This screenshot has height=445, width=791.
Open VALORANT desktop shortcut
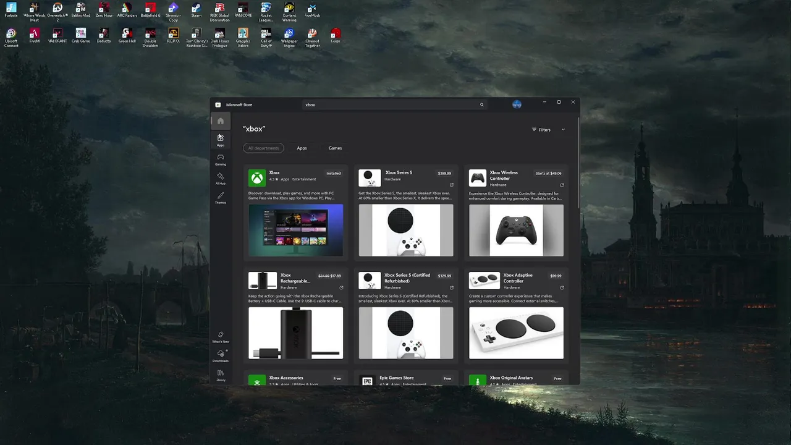[x=57, y=36]
